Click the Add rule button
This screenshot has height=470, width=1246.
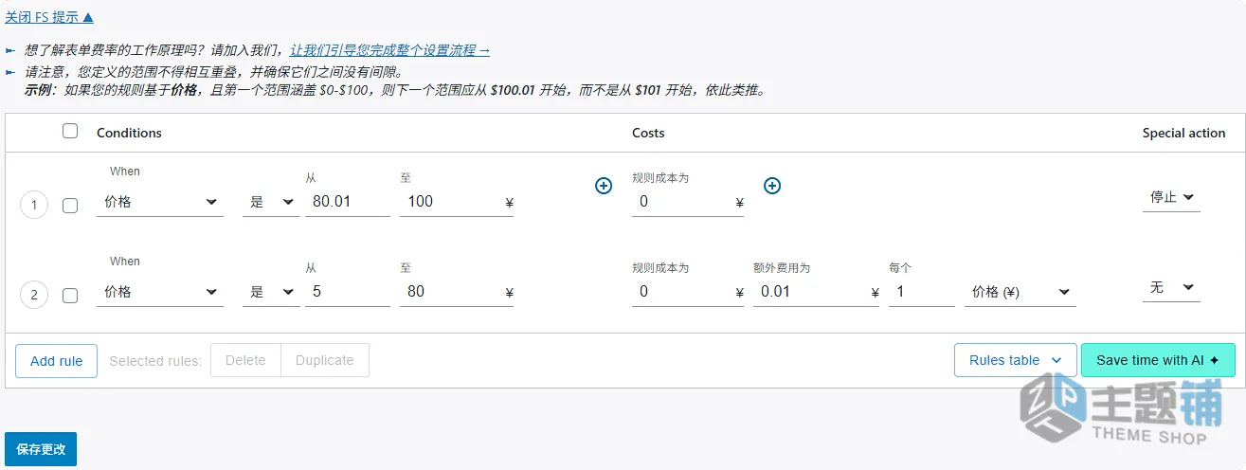coord(57,361)
